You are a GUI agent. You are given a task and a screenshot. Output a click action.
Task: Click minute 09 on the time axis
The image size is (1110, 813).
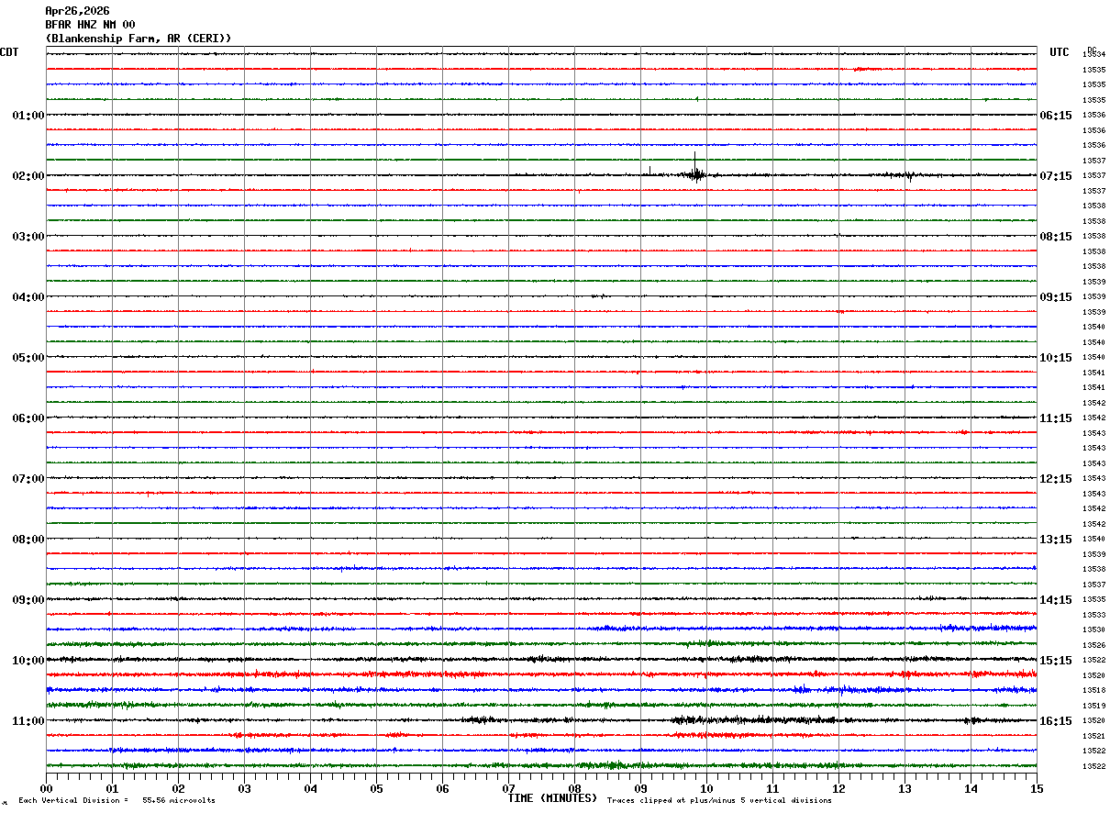(x=640, y=788)
